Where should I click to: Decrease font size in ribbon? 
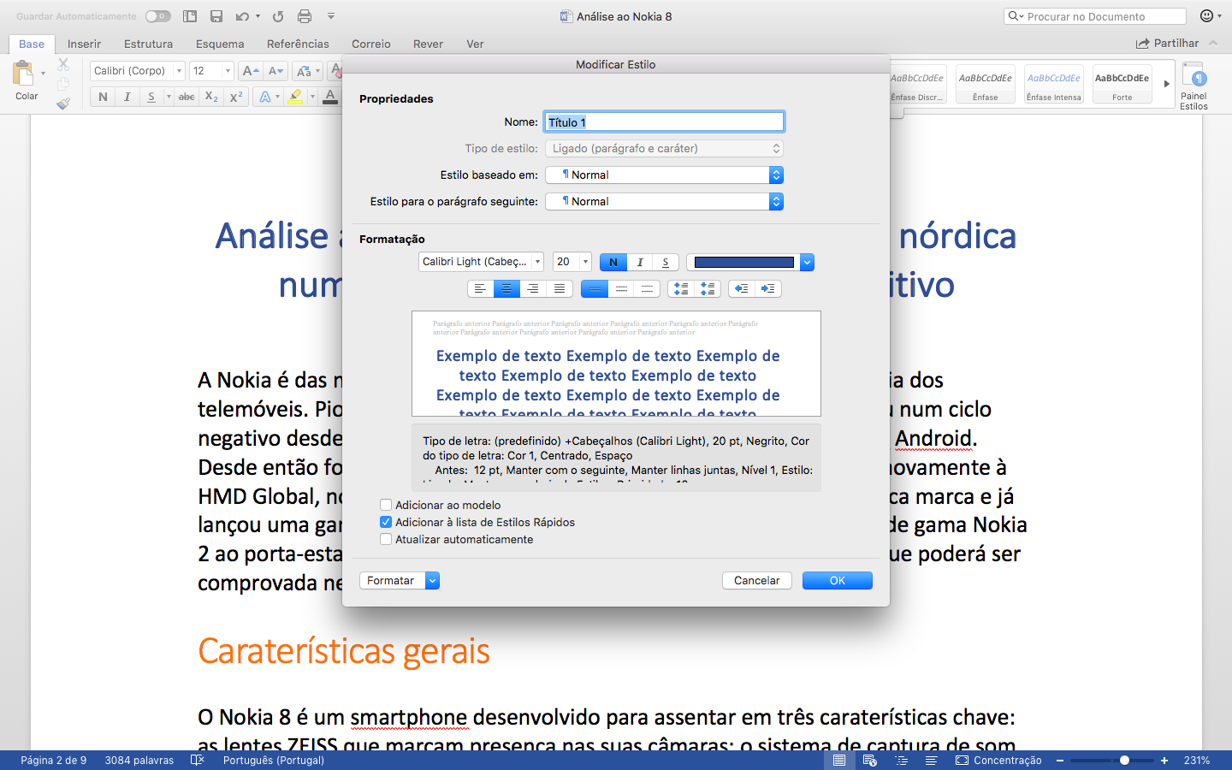pyautogui.click(x=275, y=71)
